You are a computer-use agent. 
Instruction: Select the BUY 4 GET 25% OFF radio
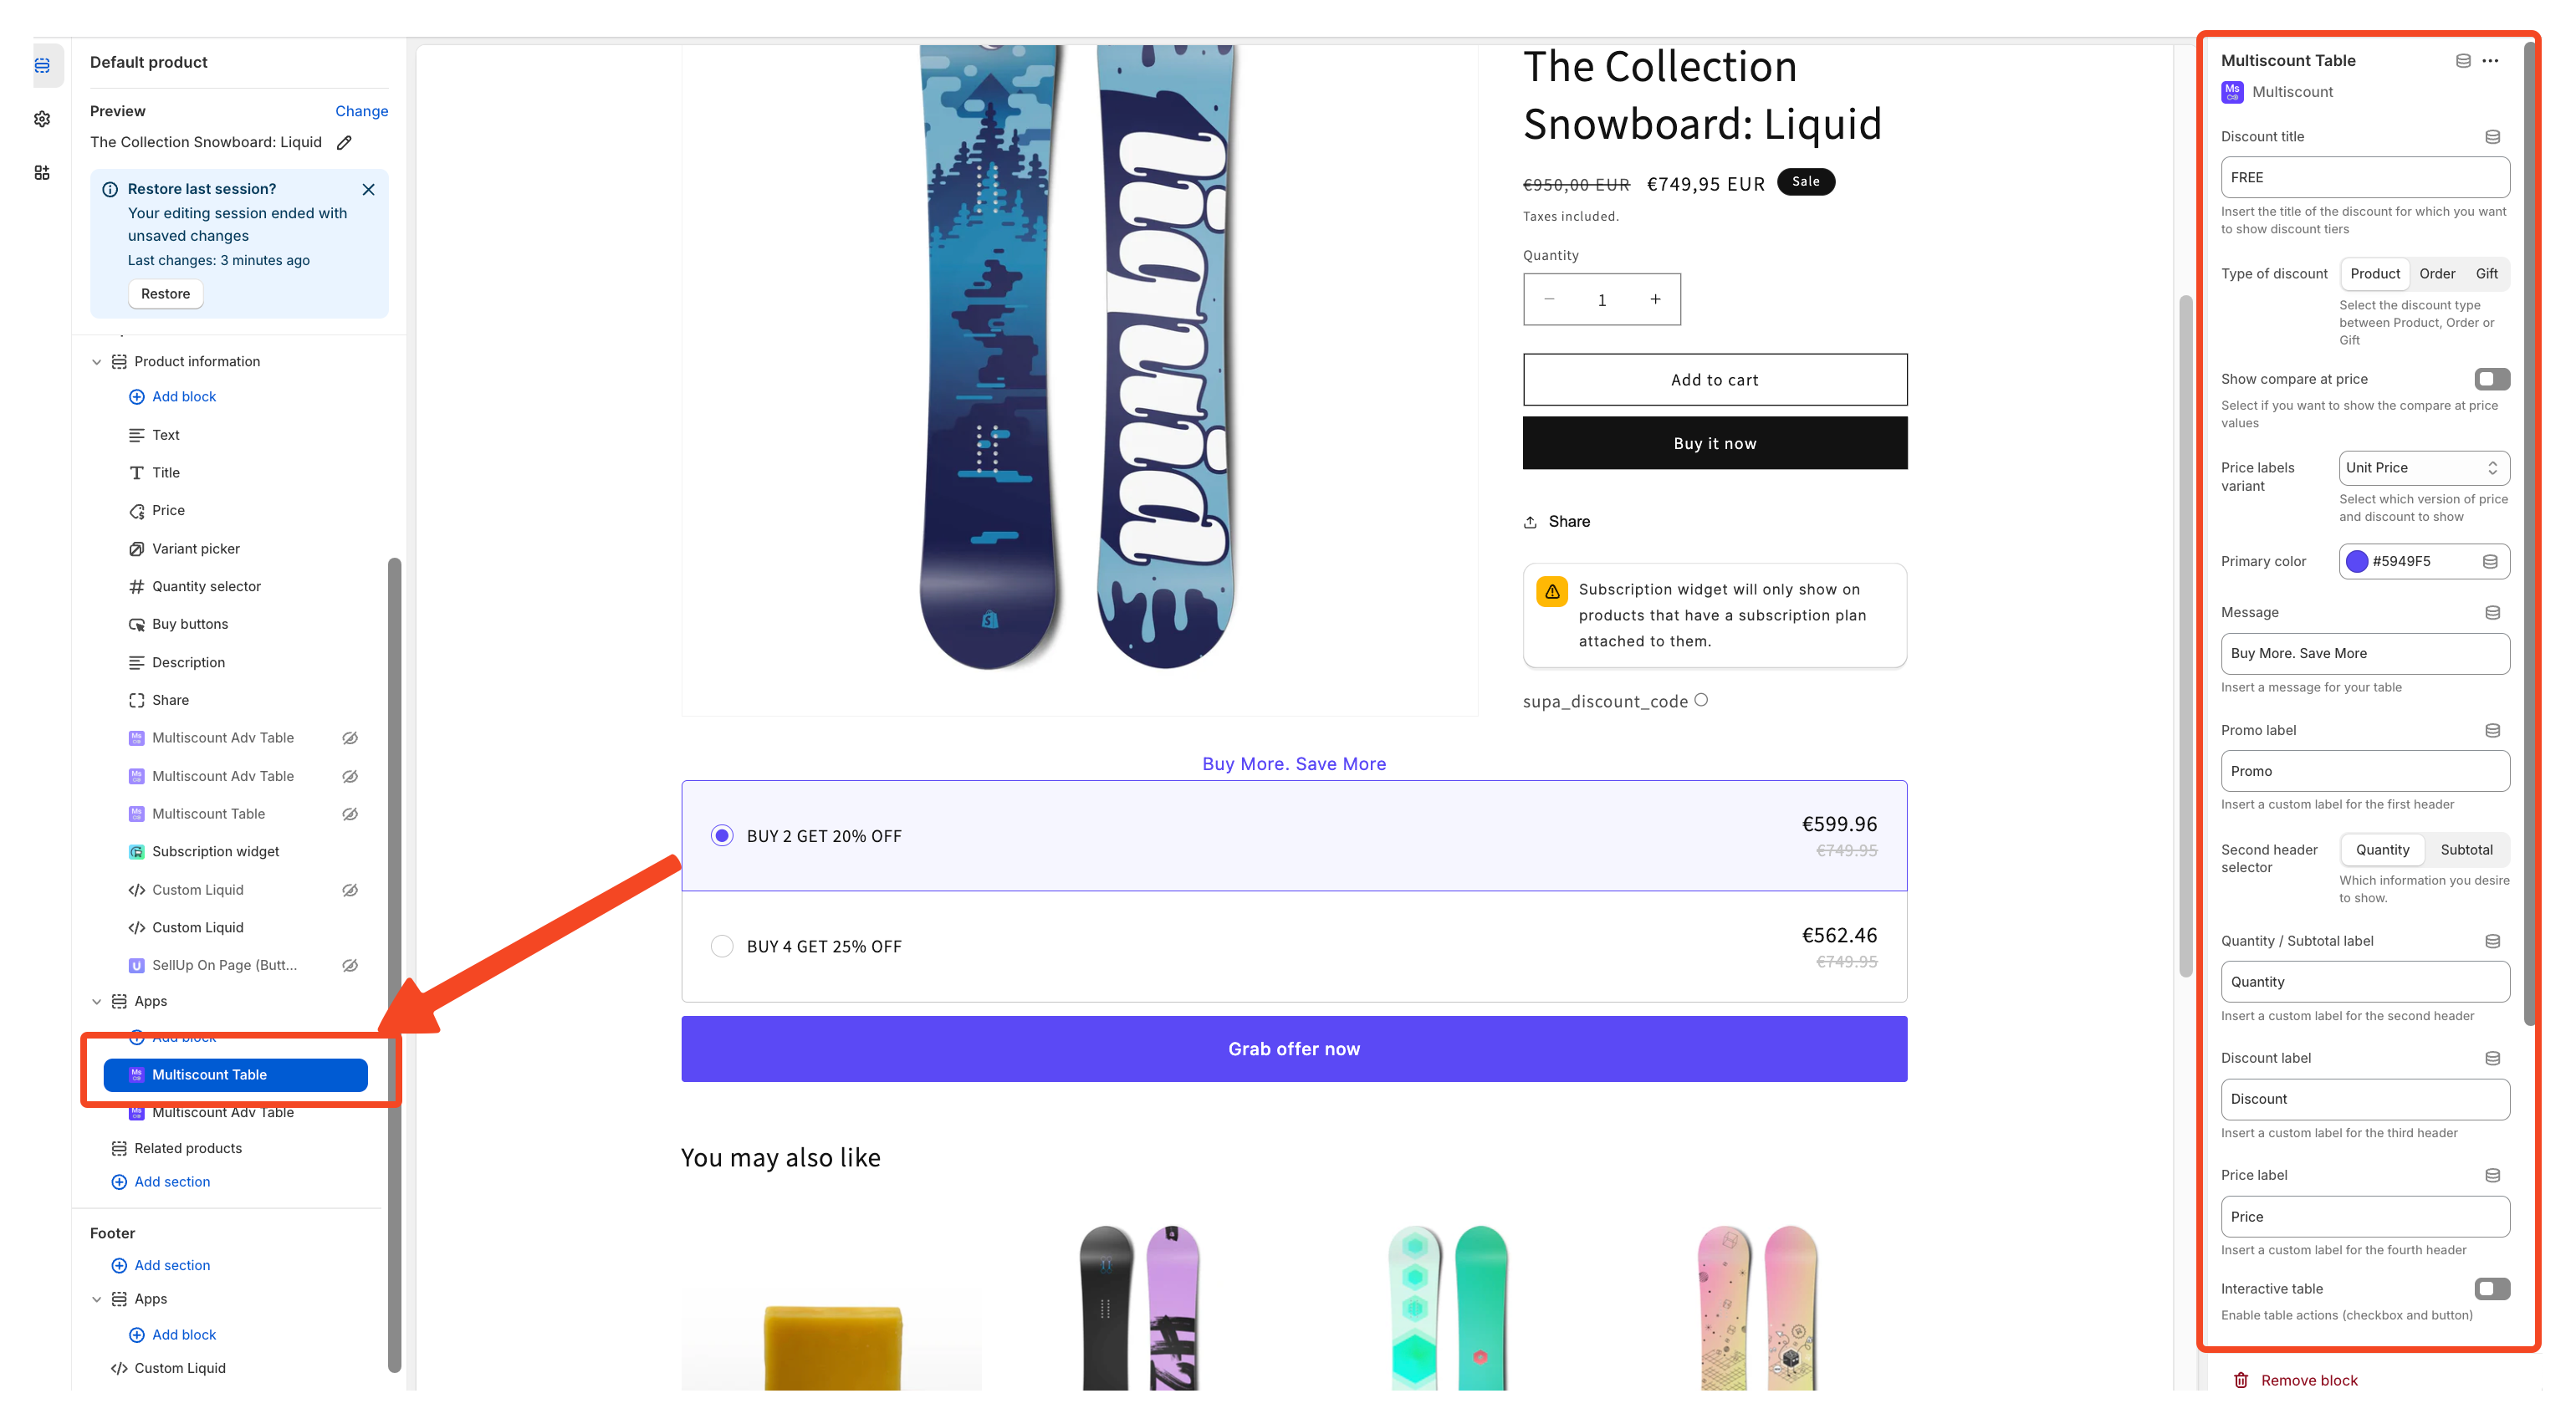[x=721, y=946]
